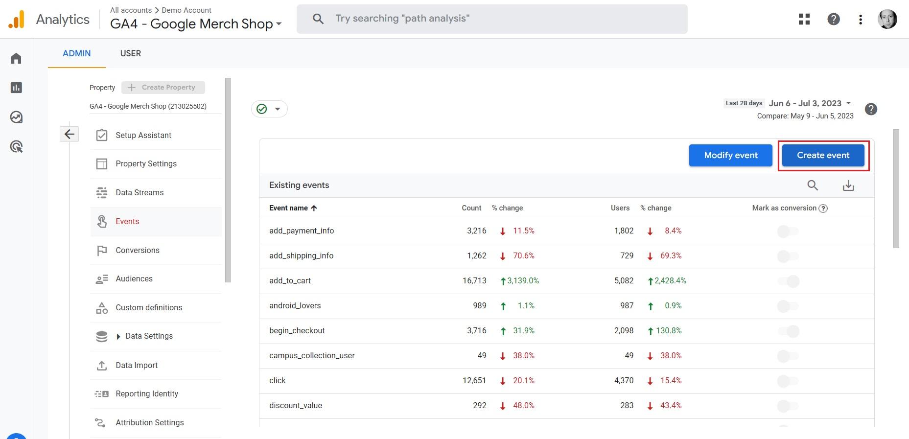Toggle conversion for campus_collection_user
Viewport: 909px width, 439px height.
tap(788, 356)
